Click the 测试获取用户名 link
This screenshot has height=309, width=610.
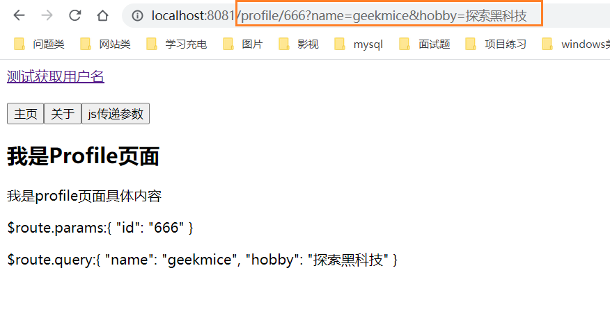56,76
